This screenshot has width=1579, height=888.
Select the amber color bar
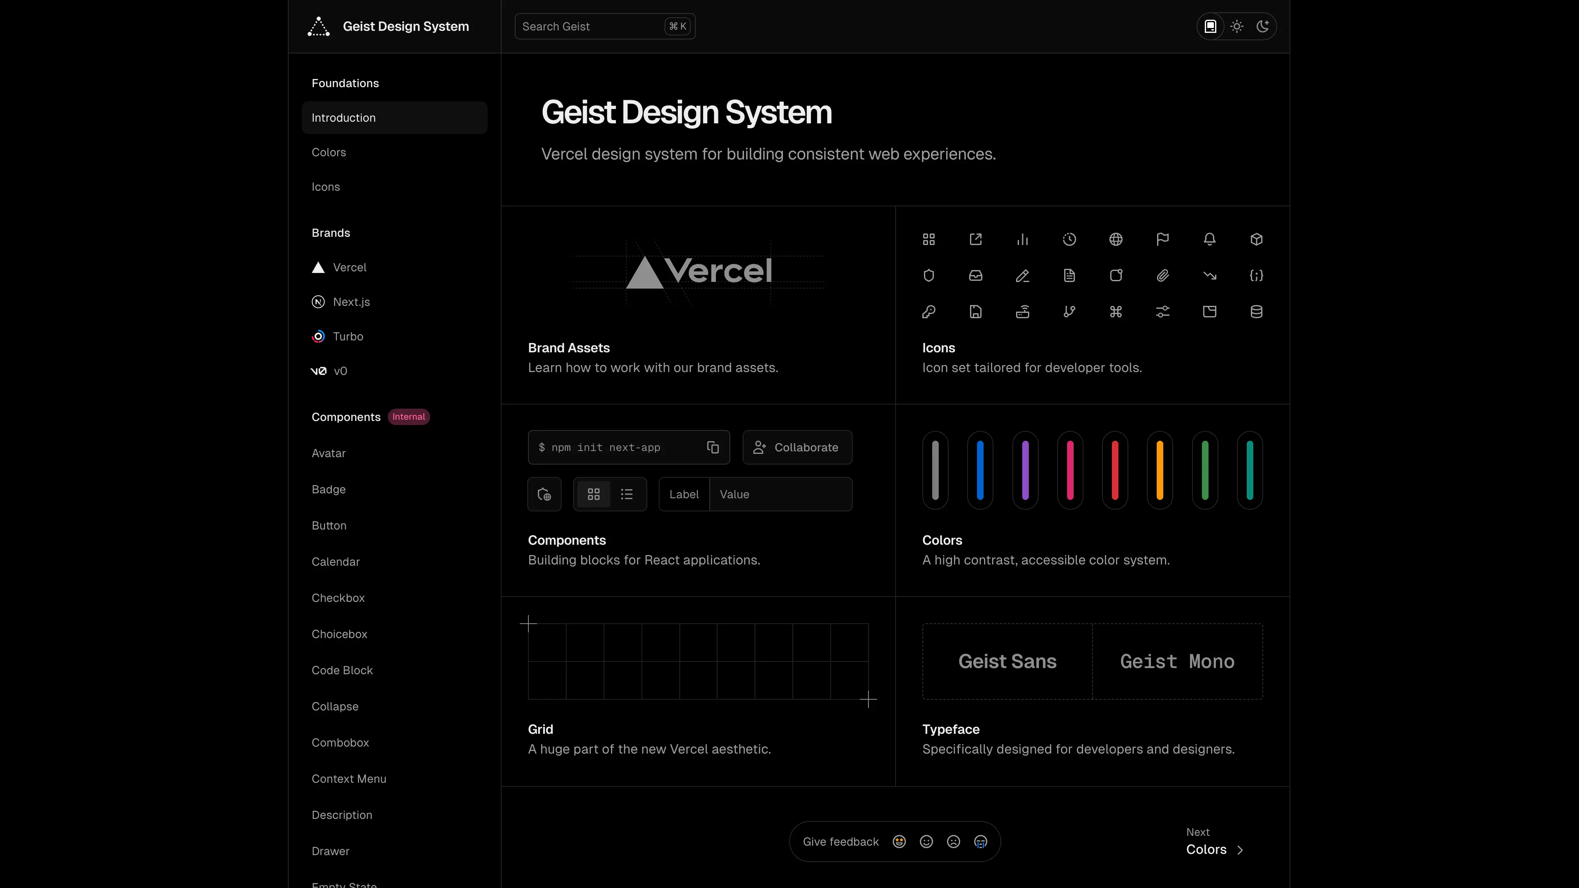(1160, 470)
